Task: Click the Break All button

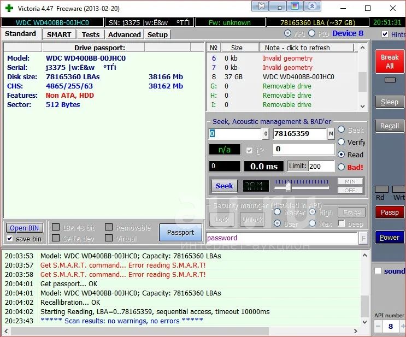Action: [390, 61]
